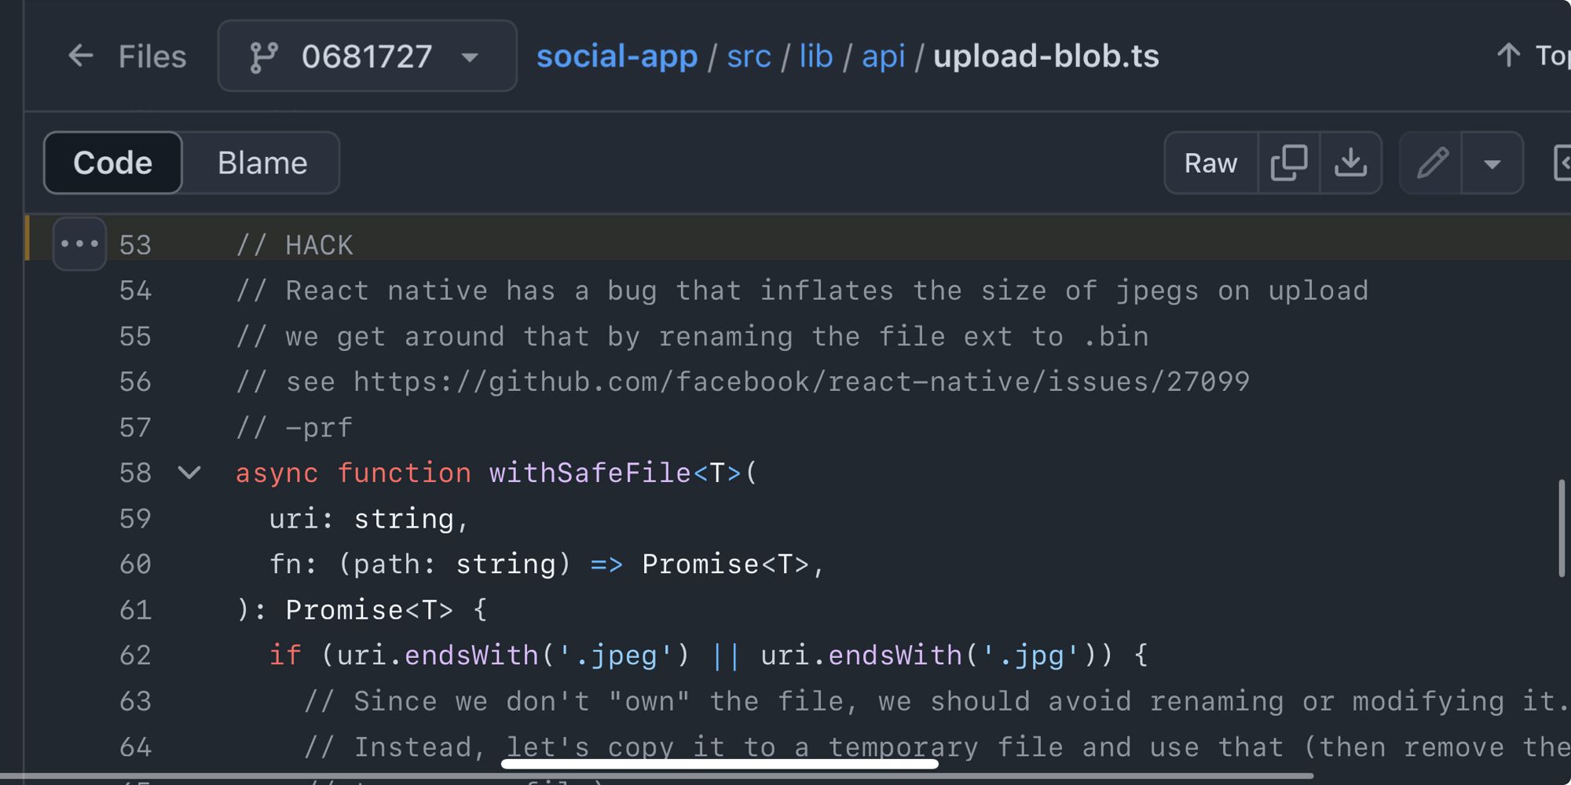1571x785 pixels.
Task: Download the raw file icon
Action: click(x=1351, y=162)
